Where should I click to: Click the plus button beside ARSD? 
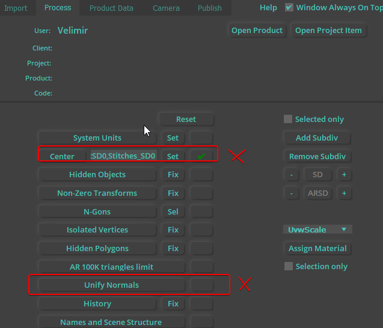coord(344,193)
